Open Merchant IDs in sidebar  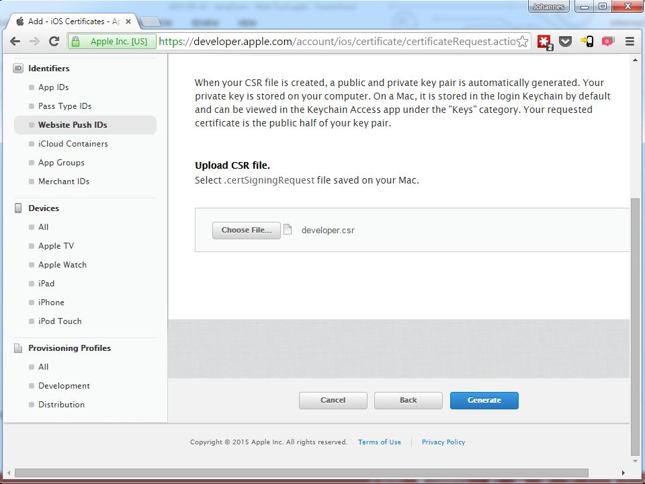tap(64, 182)
